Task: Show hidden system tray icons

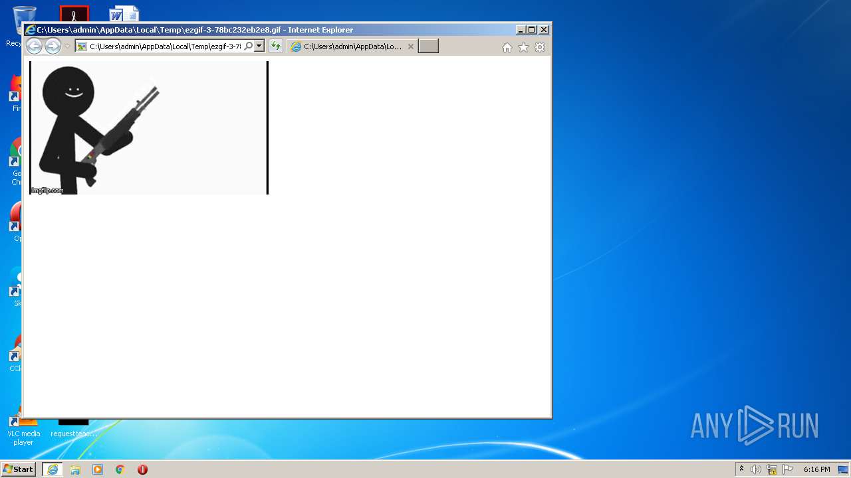Action: [741, 469]
